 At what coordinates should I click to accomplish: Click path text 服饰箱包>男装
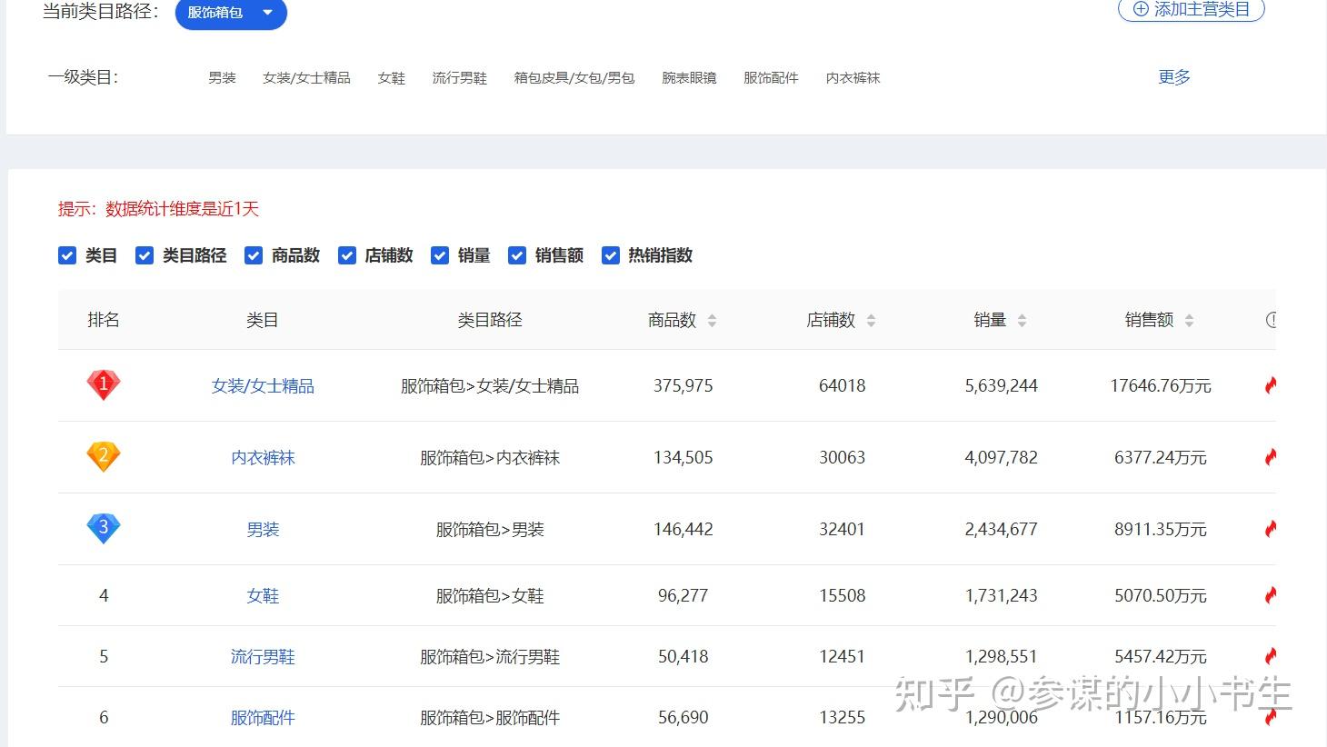point(490,530)
